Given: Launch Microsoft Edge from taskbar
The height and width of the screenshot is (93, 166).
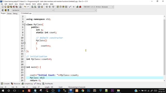Looking at the screenshot, I should pyautogui.click(x=59, y=91).
